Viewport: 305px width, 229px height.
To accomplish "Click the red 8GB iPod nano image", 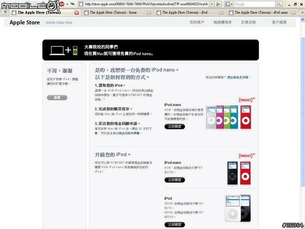I will [245, 173].
